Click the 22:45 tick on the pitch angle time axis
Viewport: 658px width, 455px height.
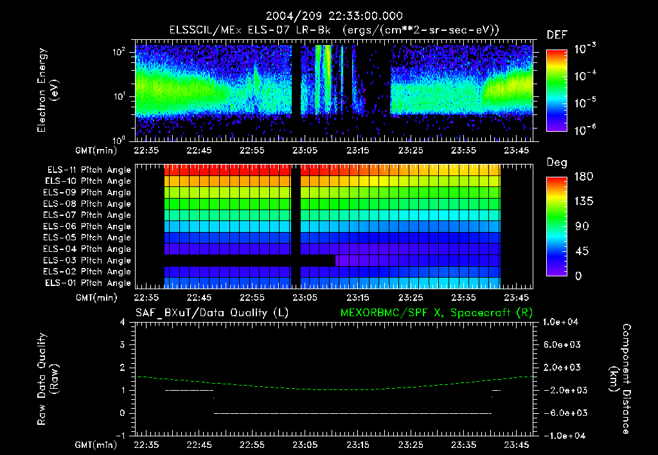(199, 298)
